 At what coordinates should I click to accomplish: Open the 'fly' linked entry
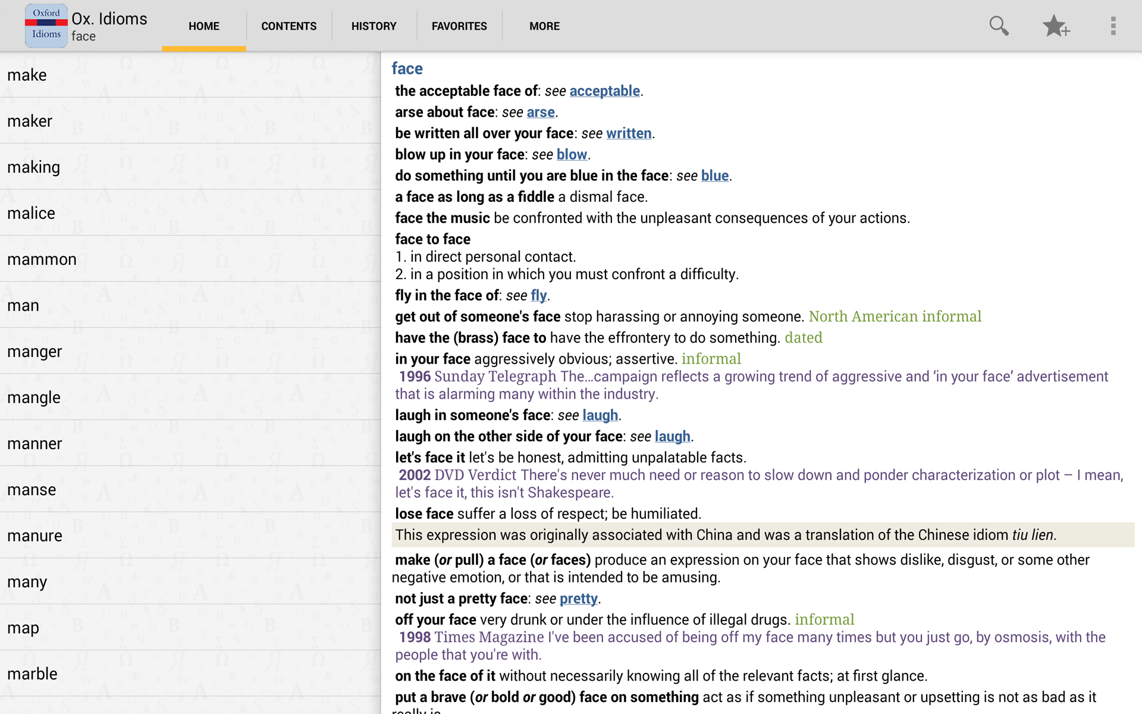tap(538, 296)
